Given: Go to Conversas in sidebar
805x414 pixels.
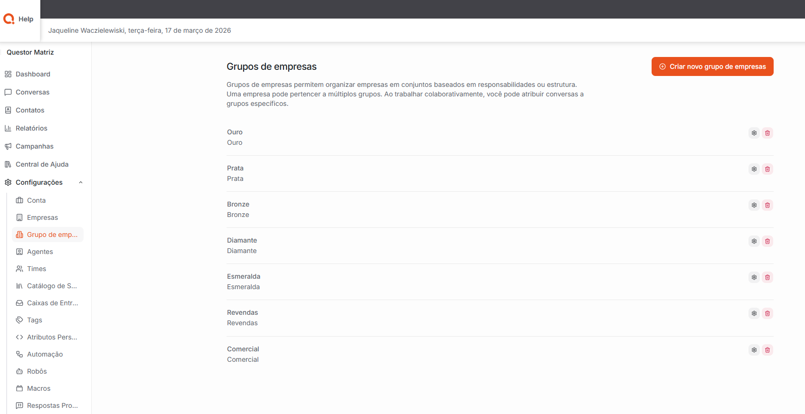Looking at the screenshot, I should (32, 92).
